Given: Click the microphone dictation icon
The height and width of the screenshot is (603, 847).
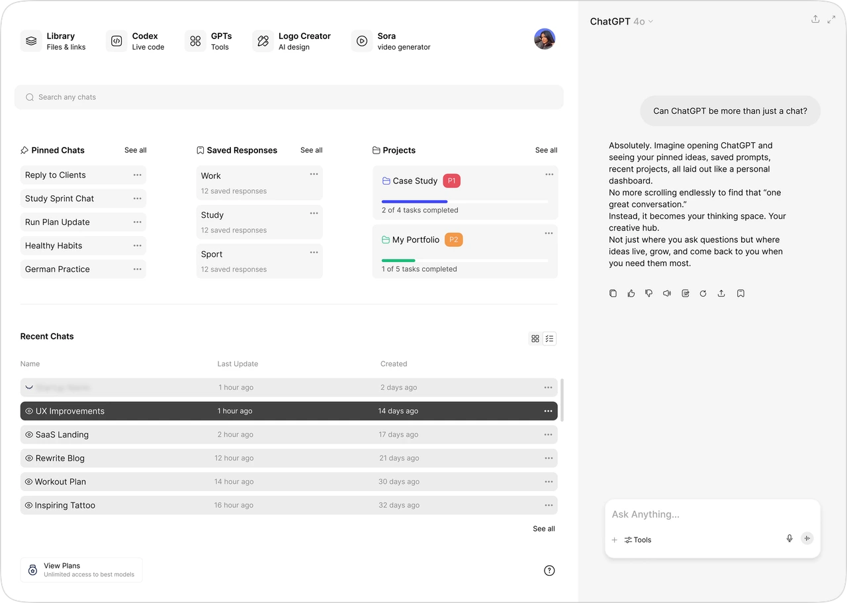Looking at the screenshot, I should pos(789,539).
